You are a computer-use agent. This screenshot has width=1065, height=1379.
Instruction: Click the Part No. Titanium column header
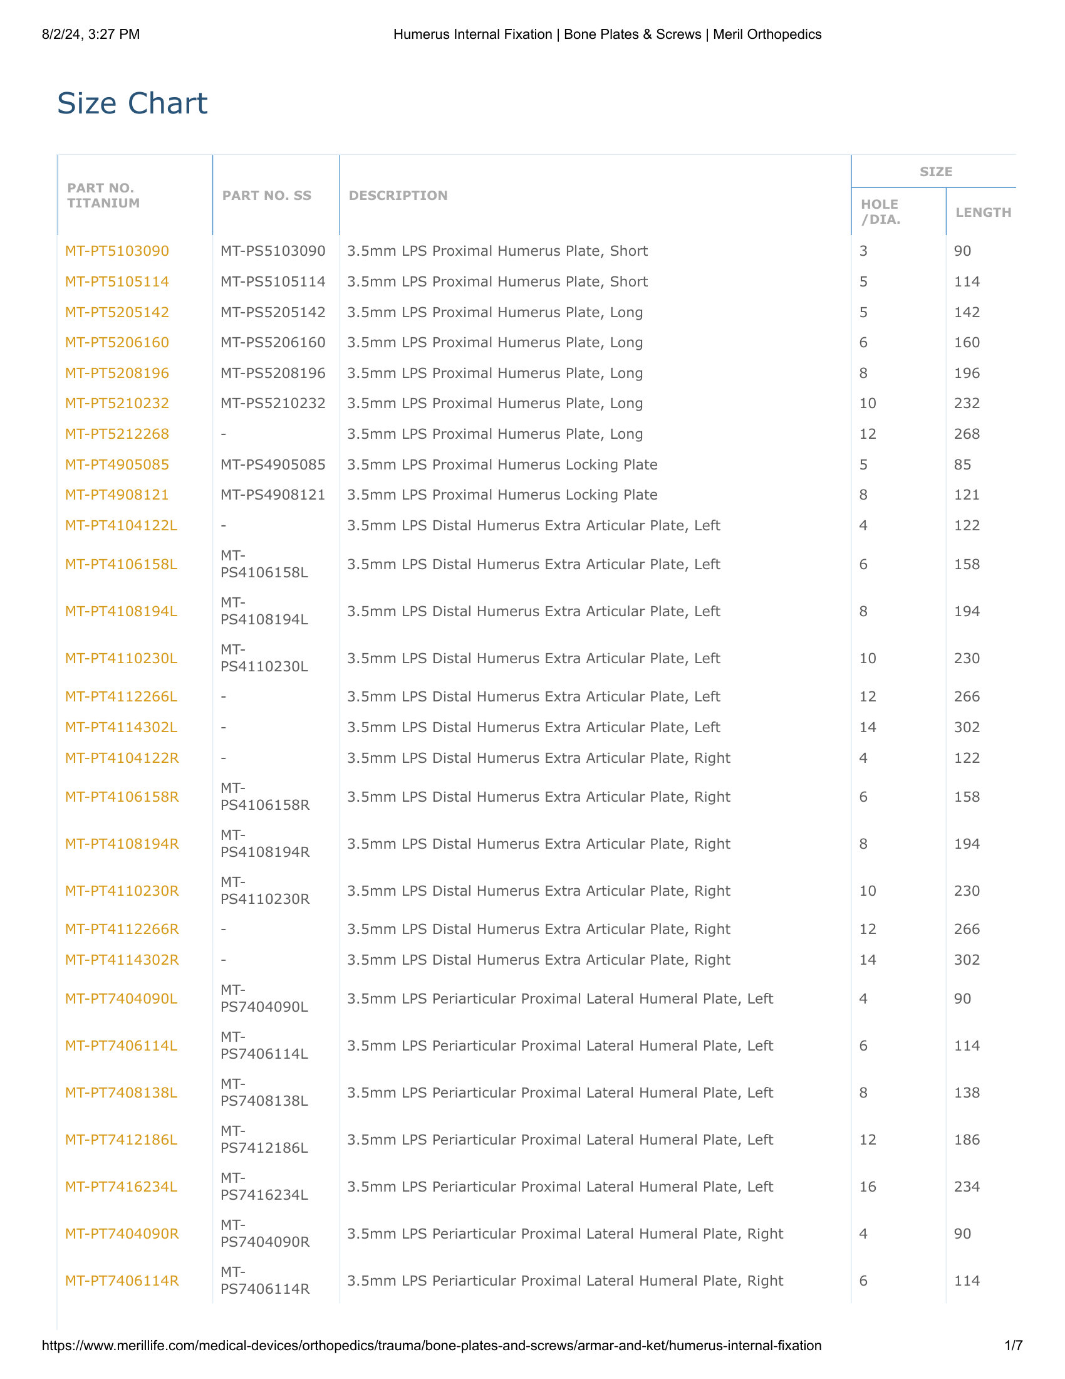103,196
